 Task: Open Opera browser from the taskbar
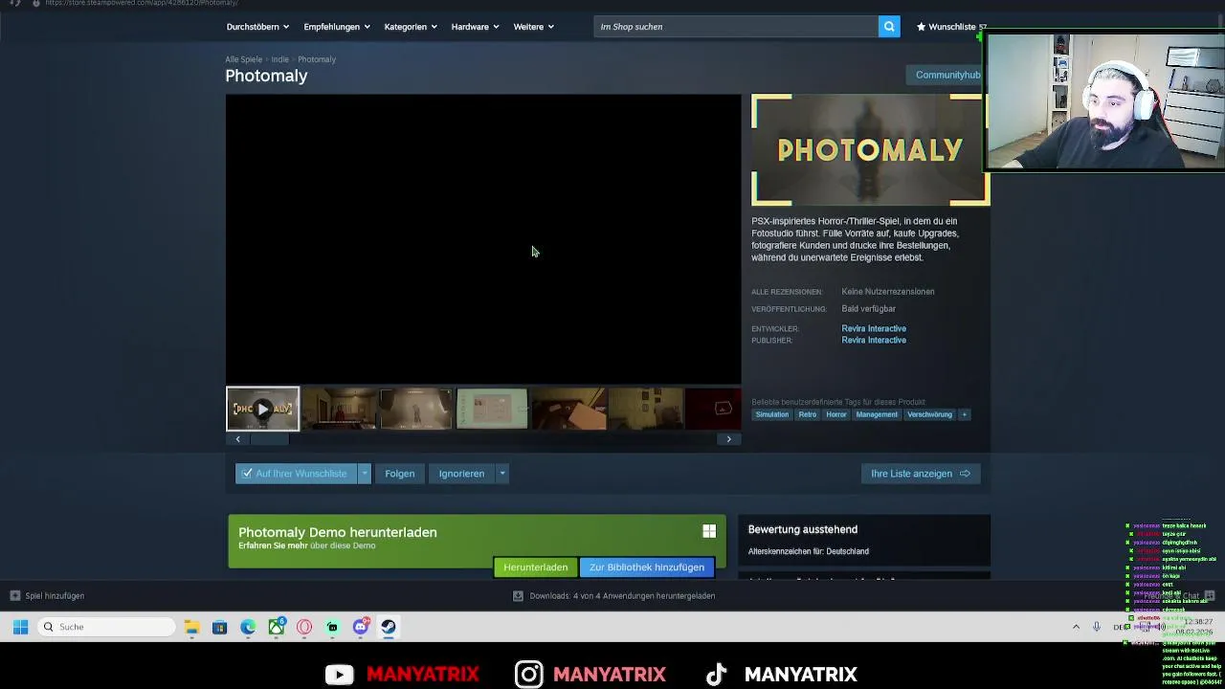click(304, 627)
